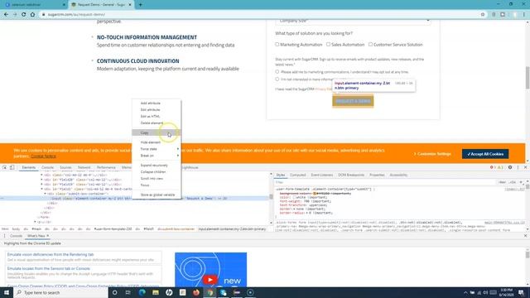The width and height of the screenshot is (530, 298).
Task: Open the Event Listeners tab
Action: pyautogui.click(x=322, y=175)
